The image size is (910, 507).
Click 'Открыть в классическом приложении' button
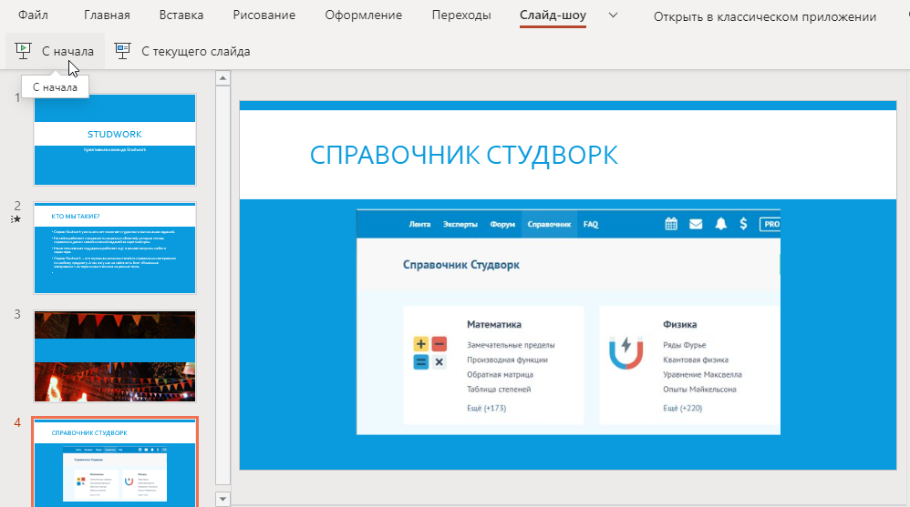[x=764, y=16]
